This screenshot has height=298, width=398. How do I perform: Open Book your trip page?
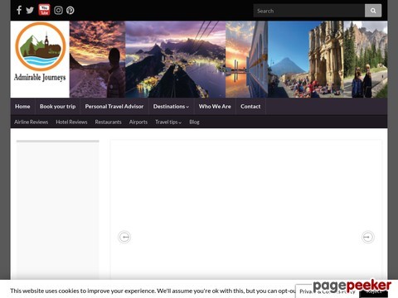pos(57,107)
